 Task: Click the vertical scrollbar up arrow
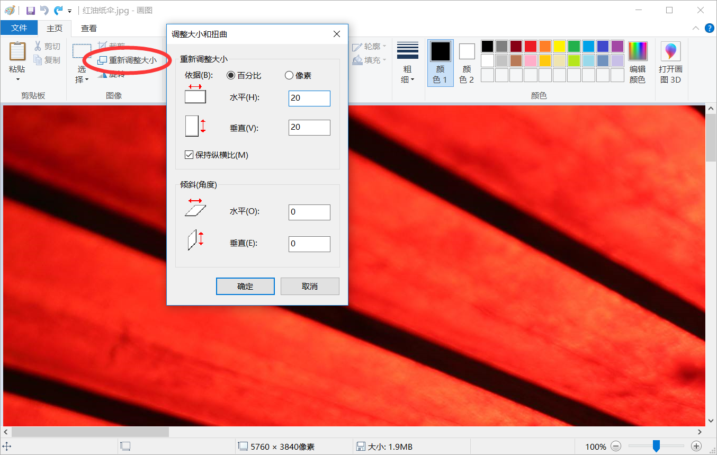tap(711, 110)
